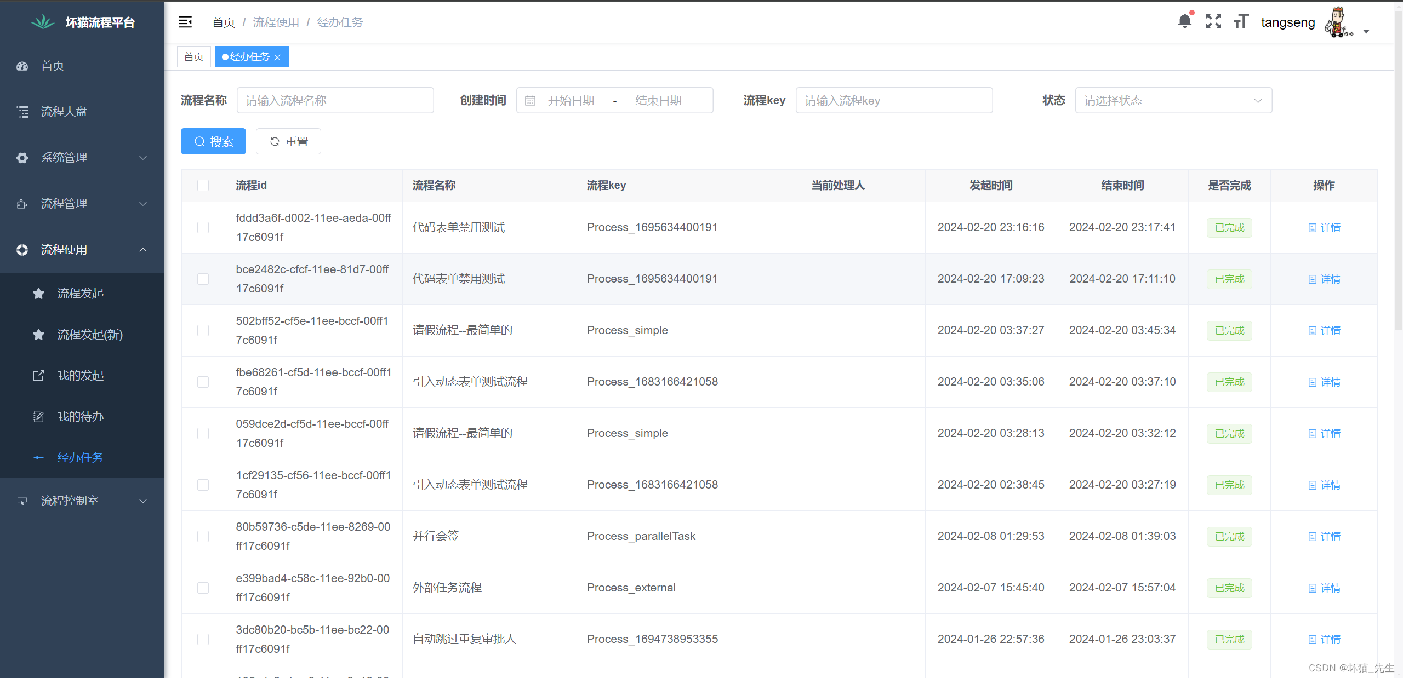This screenshot has width=1403, height=678.
Task: Click the notification bell icon
Action: click(1184, 21)
